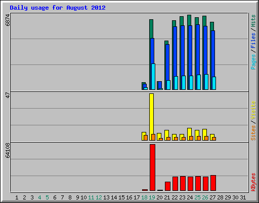Click the green day 5 axis label
Image resolution: width=259 pixels, height=203 pixels.
click(x=47, y=197)
